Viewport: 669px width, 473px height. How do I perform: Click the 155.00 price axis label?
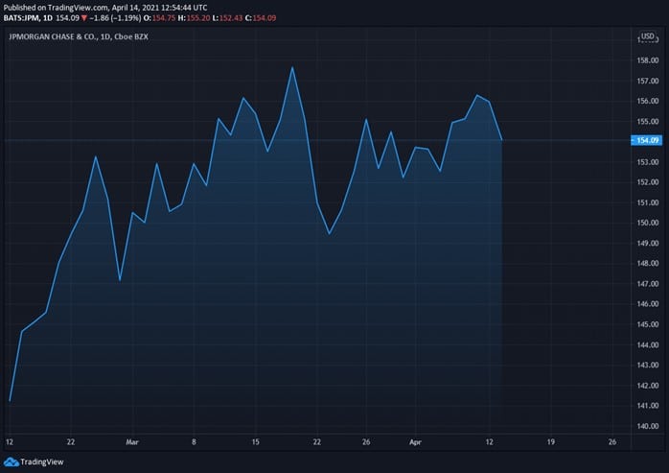[x=648, y=121]
